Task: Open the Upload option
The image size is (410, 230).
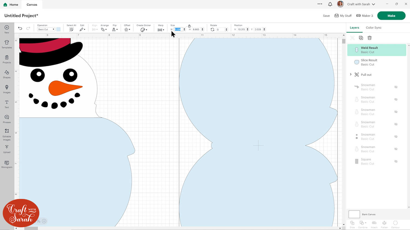Action: (7, 149)
